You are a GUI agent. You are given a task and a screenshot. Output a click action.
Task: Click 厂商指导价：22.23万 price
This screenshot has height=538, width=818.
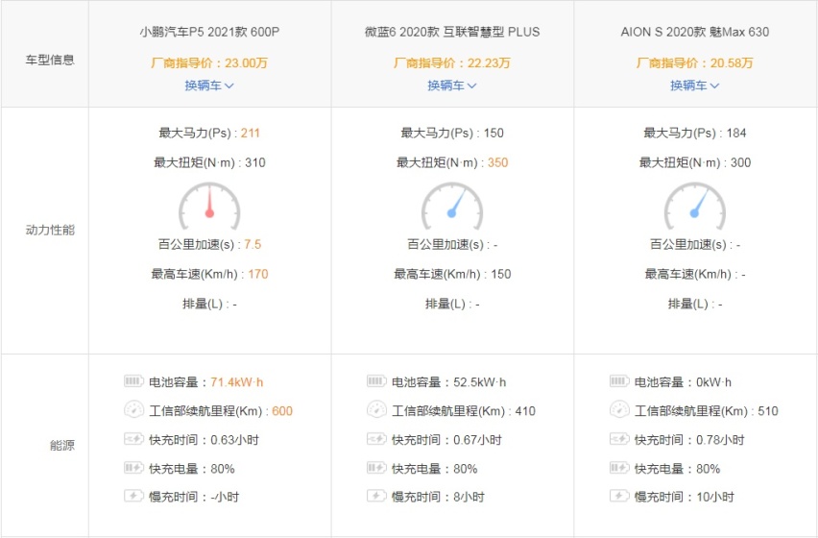[452, 63]
